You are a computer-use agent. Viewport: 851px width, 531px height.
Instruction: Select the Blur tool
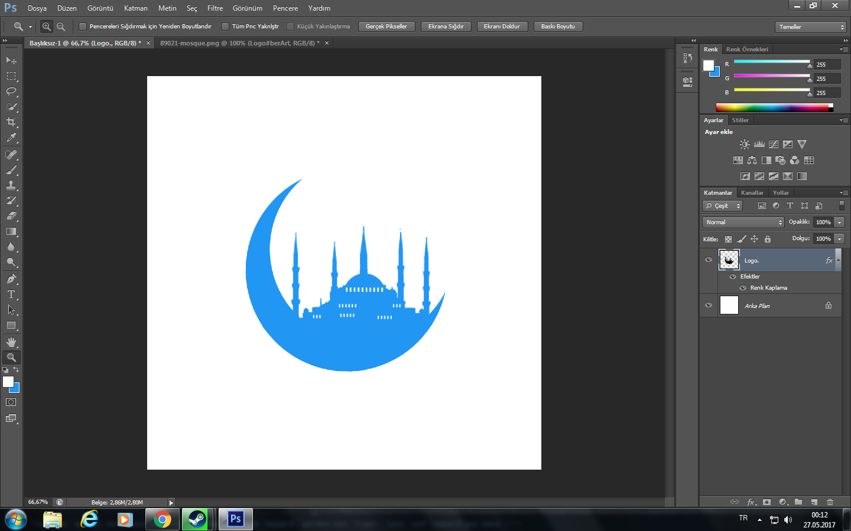click(11, 247)
